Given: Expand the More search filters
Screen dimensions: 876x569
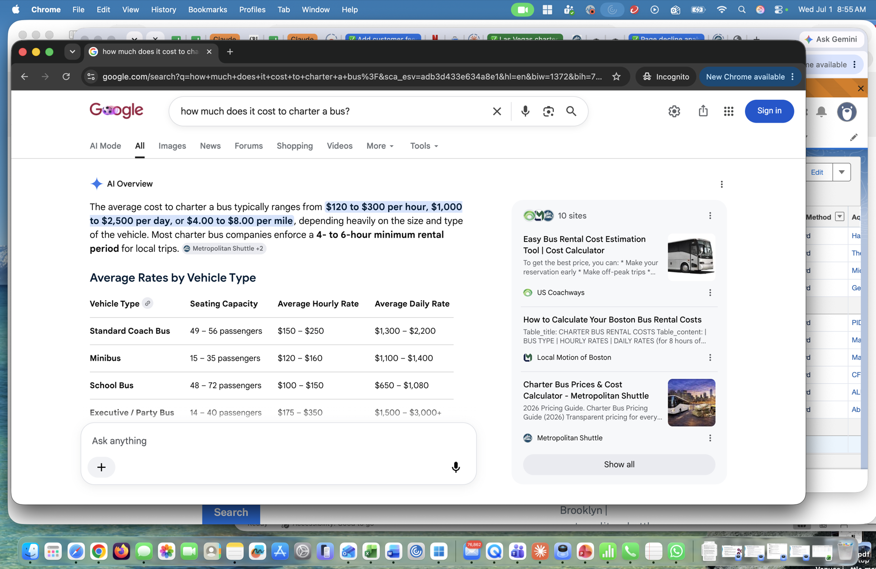Looking at the screenshot, I should [380, 146].
